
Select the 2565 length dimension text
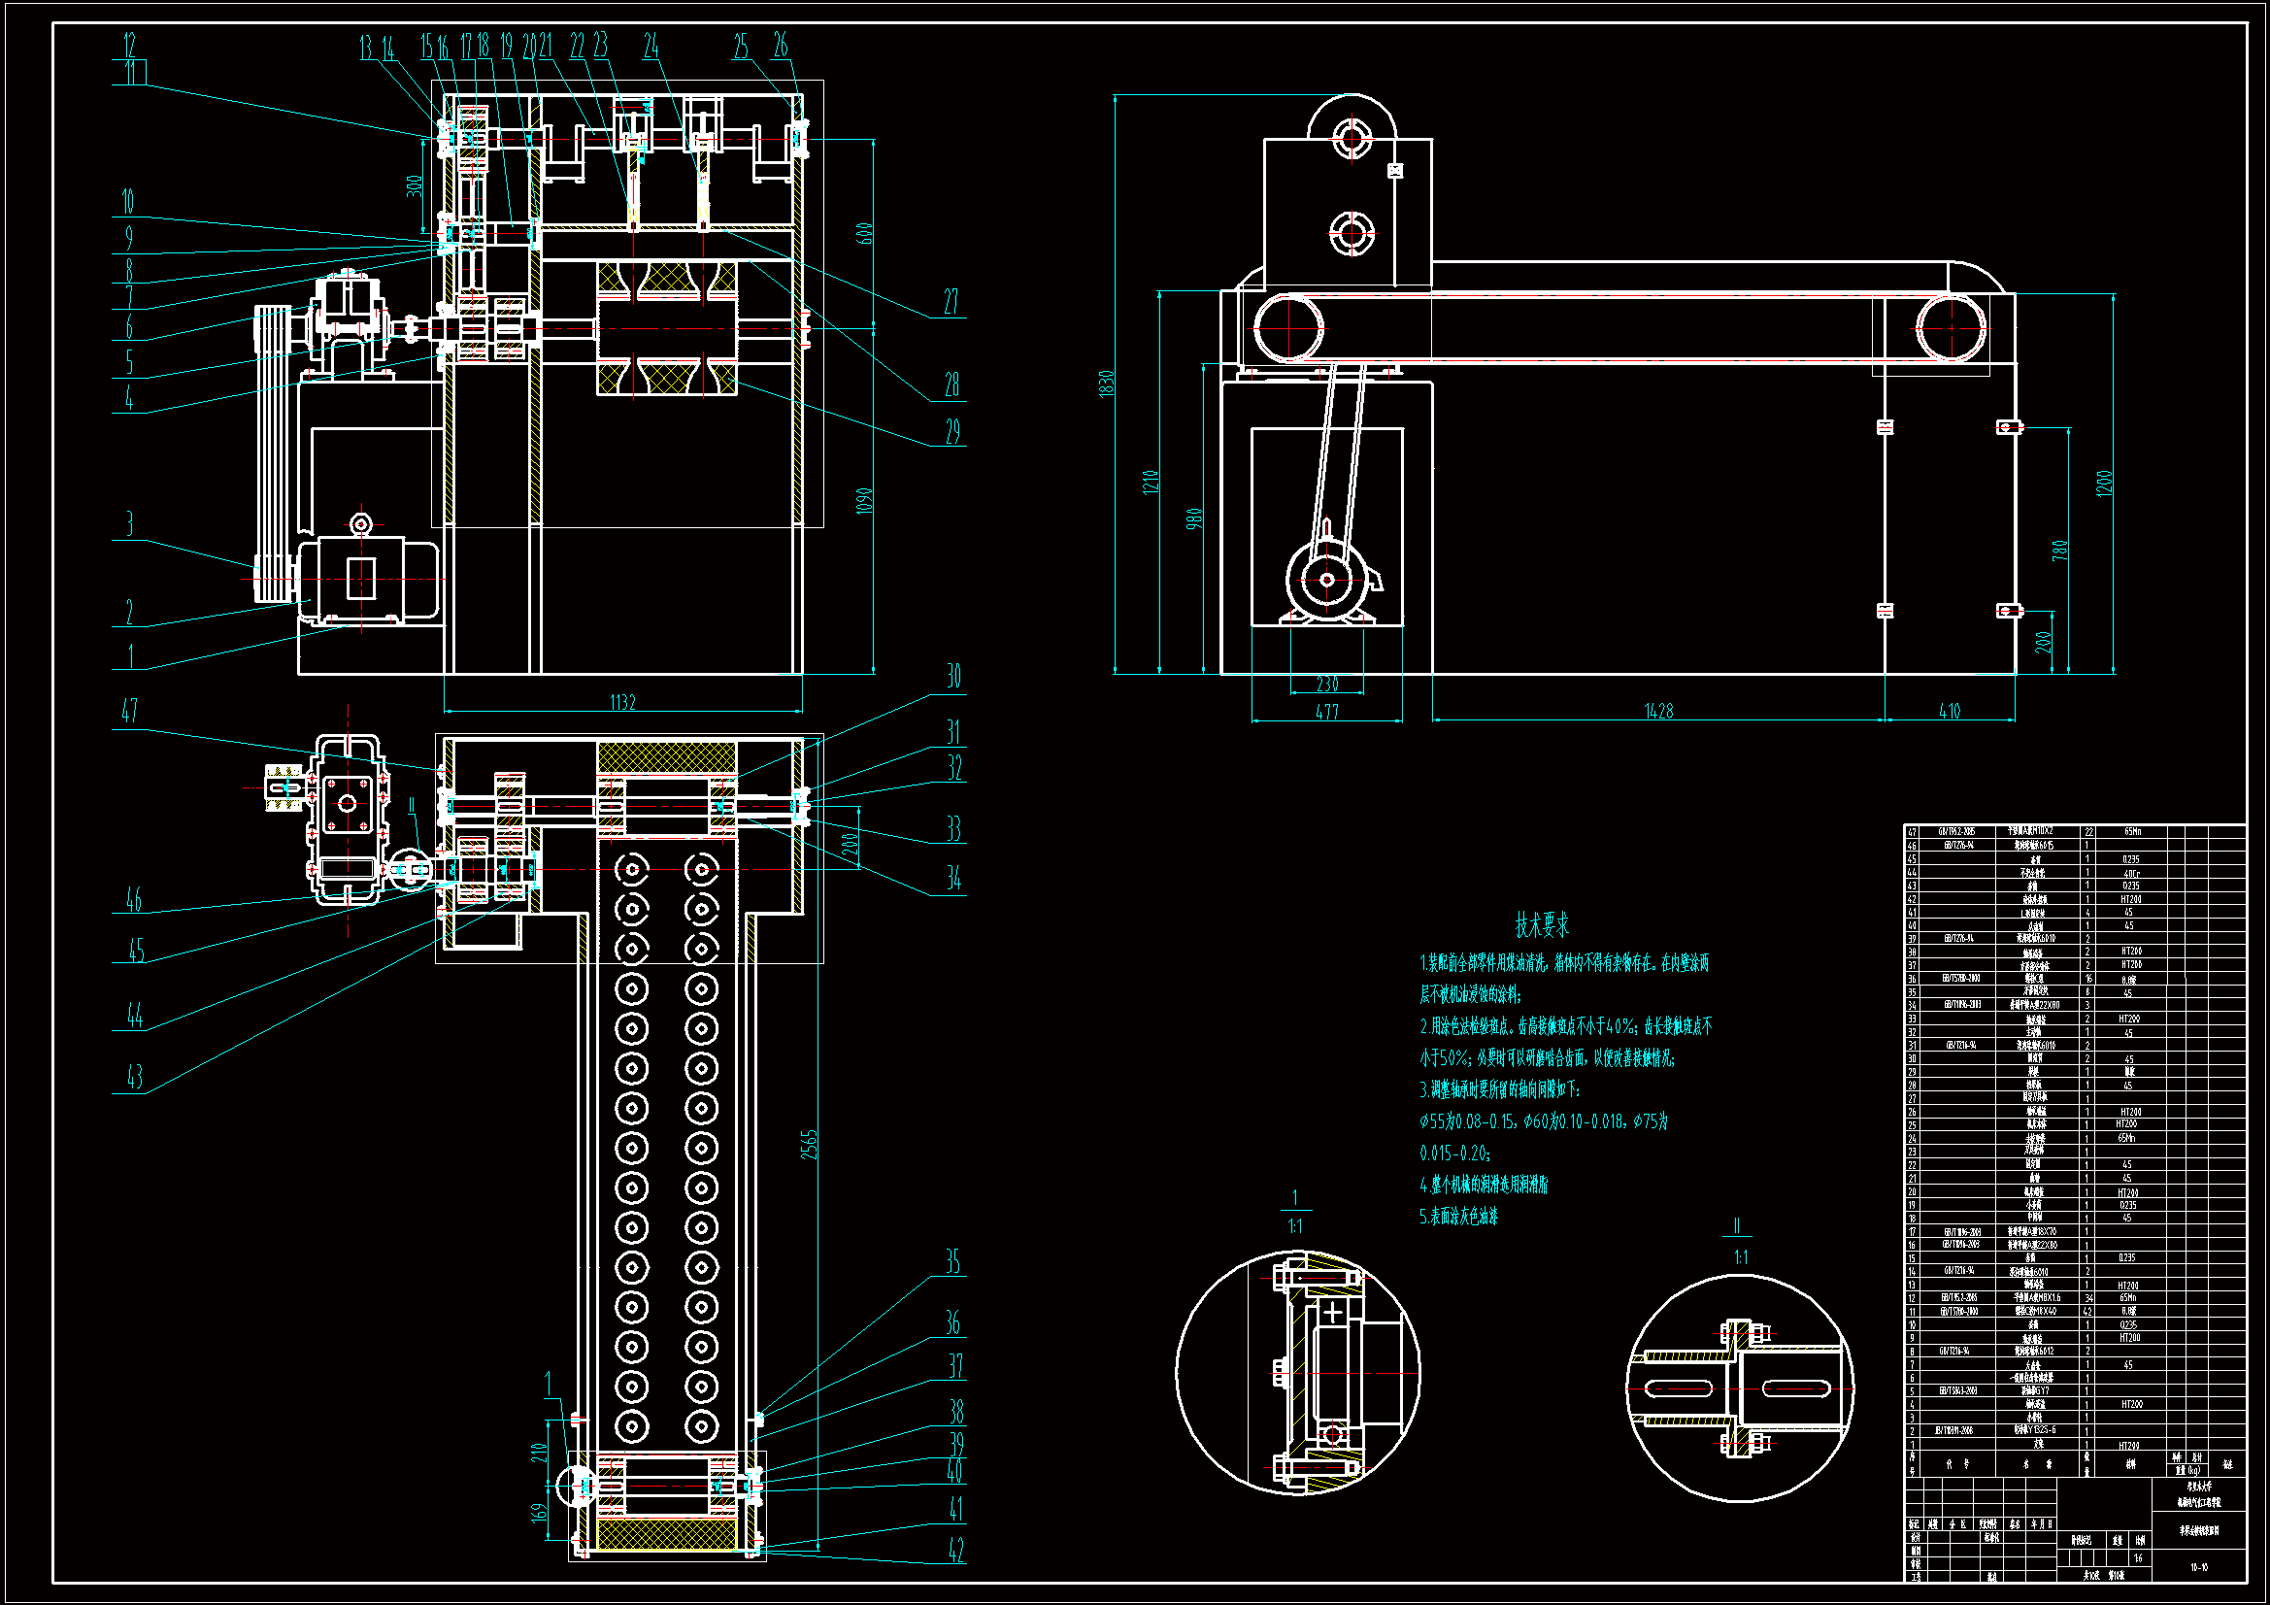click(810, 1144)
